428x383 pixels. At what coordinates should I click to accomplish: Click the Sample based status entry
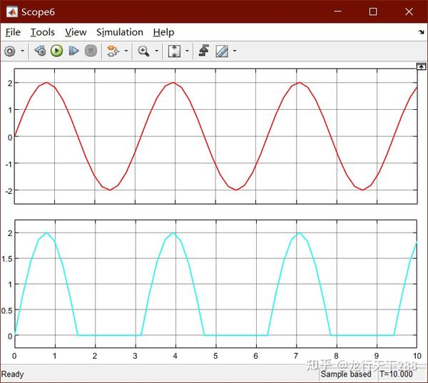[346, 374]
